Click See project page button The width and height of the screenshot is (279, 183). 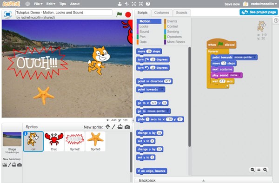click(x=259, y=12)
